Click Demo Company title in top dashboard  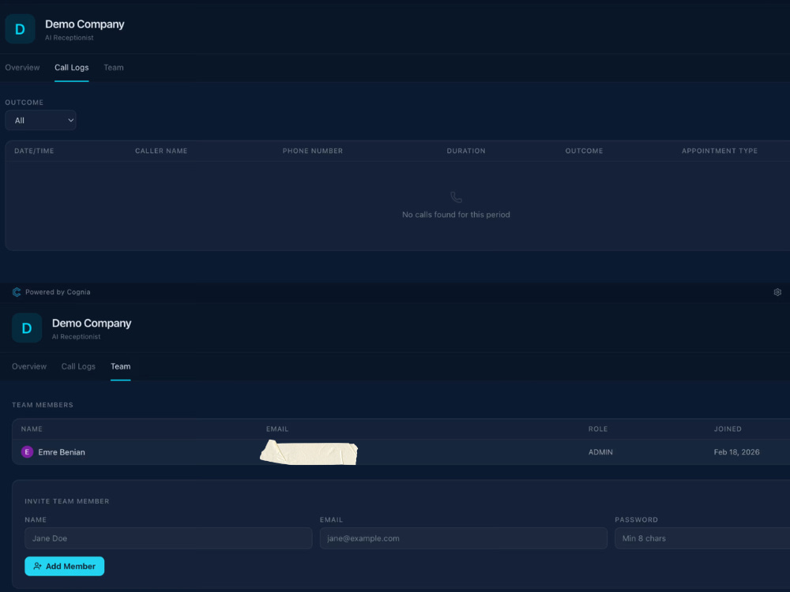point(85,24)
